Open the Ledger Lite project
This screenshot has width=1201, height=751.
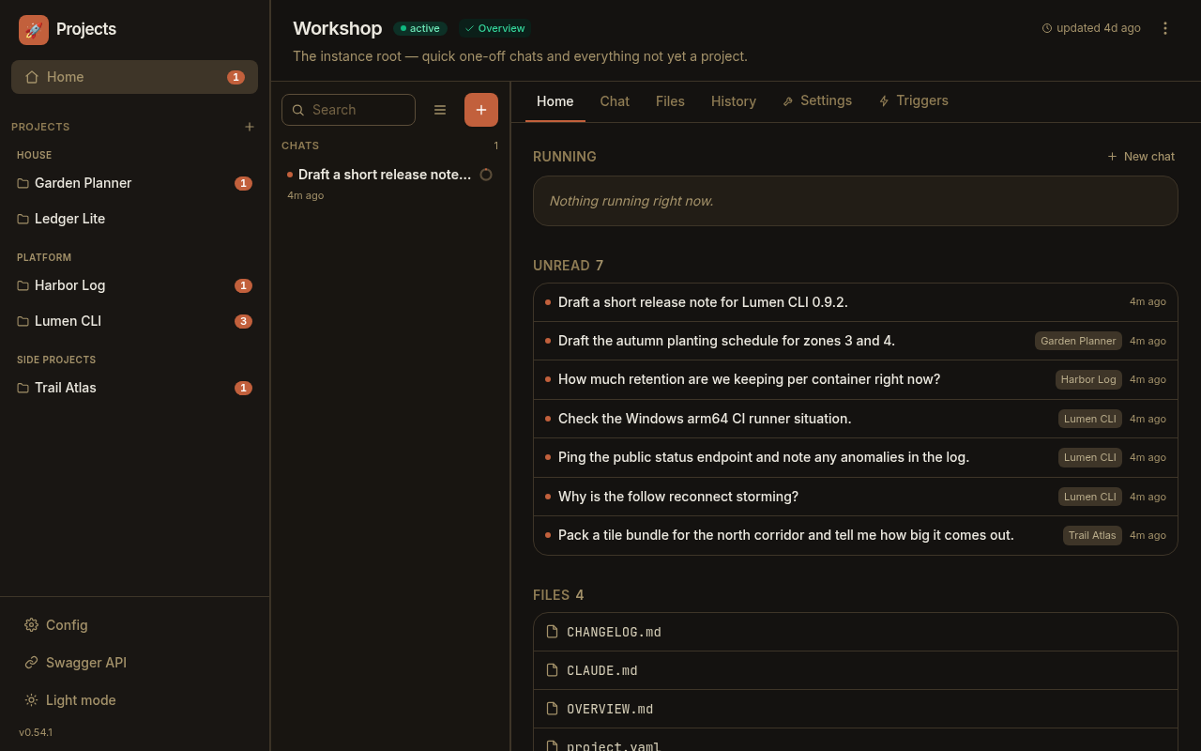(x=134, y=219)
